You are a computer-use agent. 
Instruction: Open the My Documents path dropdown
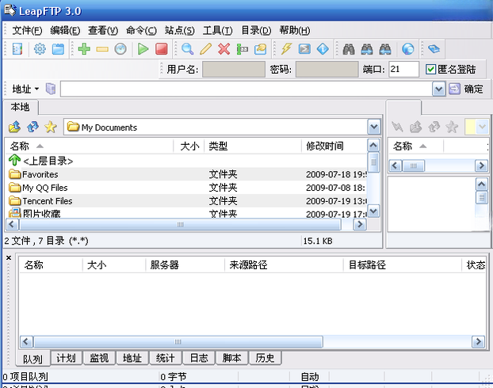374,127
